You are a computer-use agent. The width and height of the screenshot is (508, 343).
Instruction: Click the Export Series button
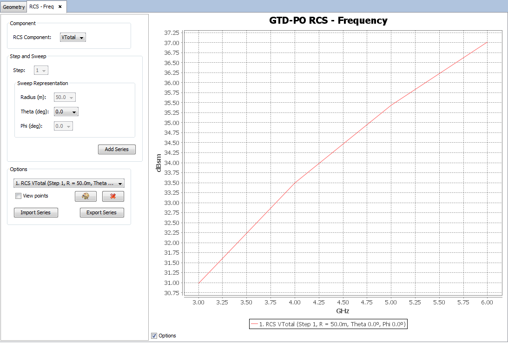coord(102,212)
